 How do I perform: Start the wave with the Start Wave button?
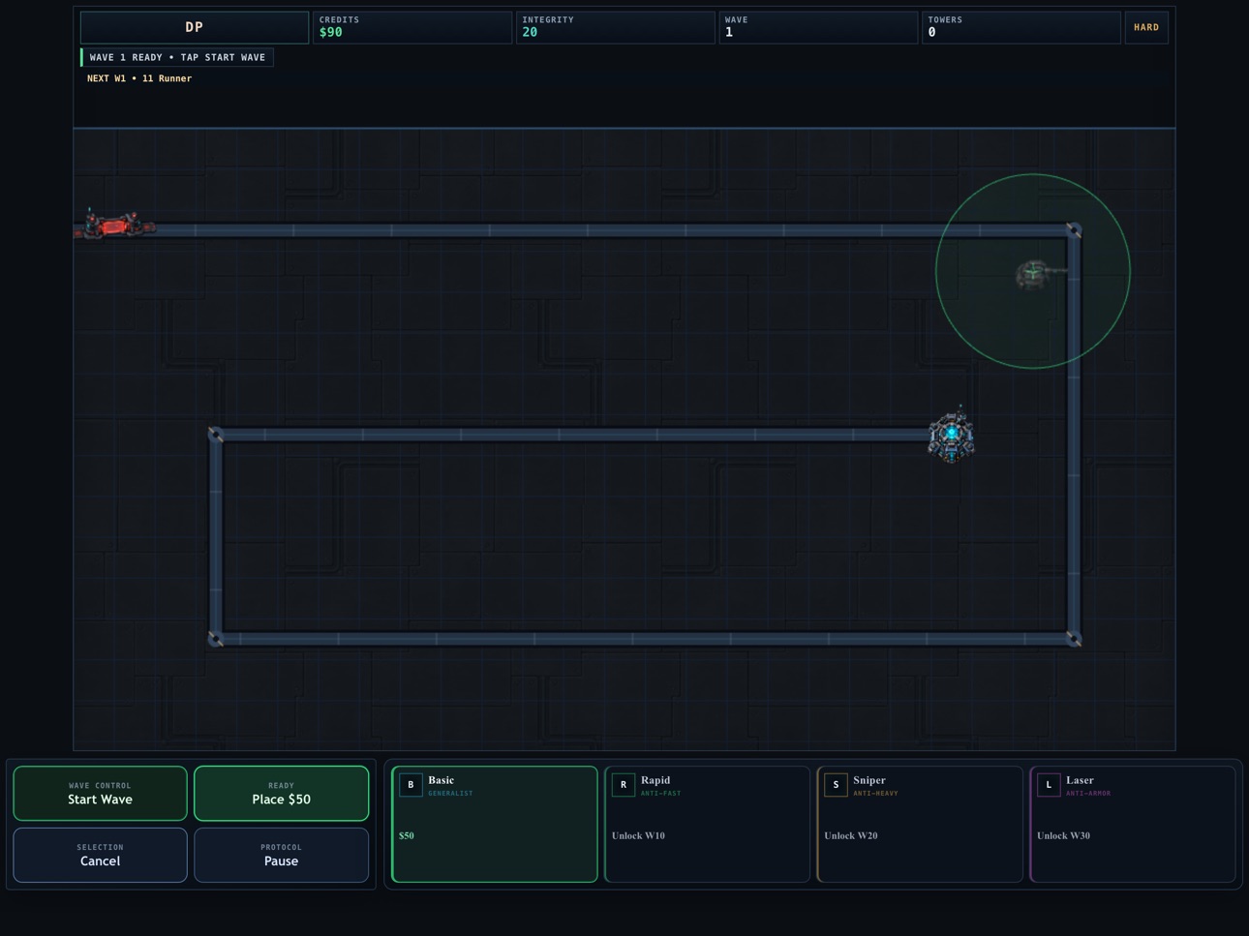(100, 794)
